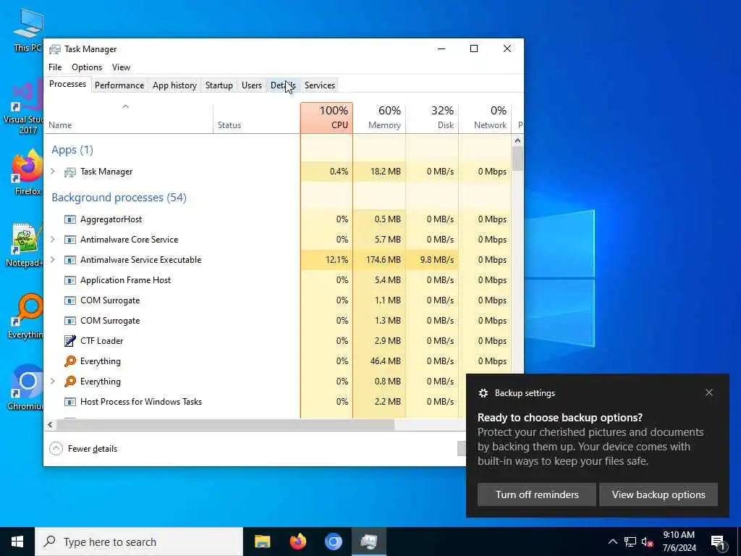Click Application Frame Host icon
The image size is (741, 556).
70,280
